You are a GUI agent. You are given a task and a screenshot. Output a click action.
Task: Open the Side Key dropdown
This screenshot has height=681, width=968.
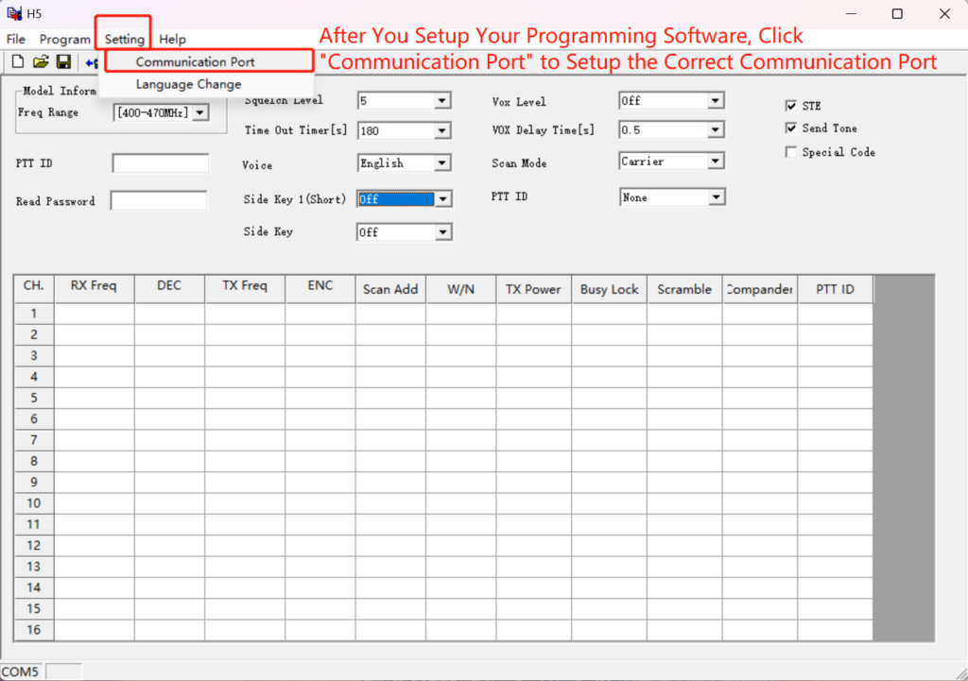click(x=442, y=232)
